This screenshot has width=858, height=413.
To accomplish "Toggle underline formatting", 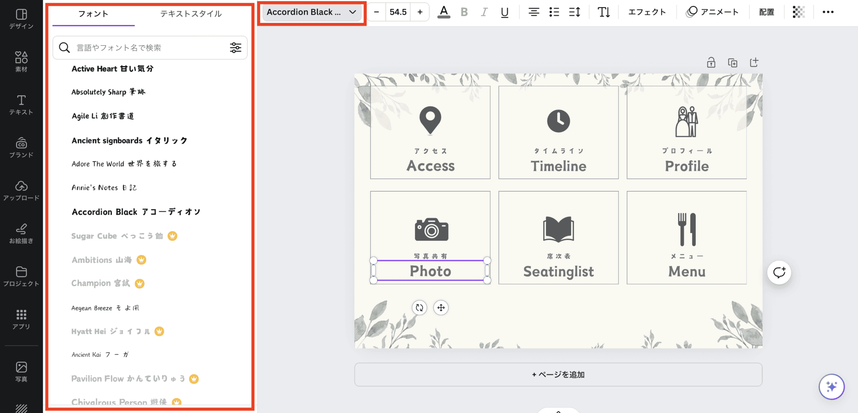I will pos(504,12).
